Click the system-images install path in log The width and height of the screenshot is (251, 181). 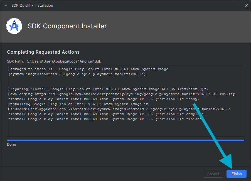[119, 109]
